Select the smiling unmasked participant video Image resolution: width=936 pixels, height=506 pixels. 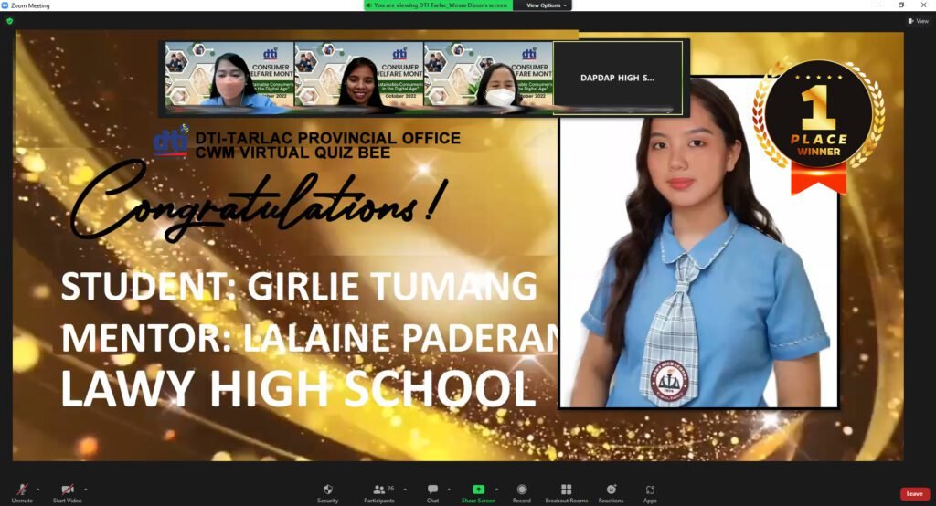tap(358, 74)
